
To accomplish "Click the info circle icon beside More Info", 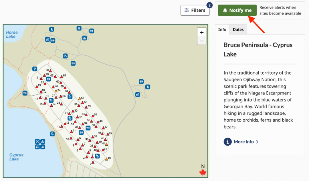I will [227, 142].
